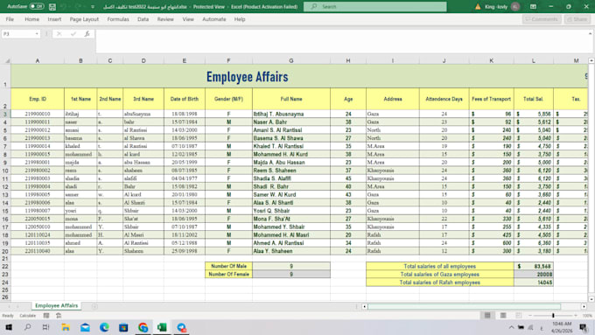Switch to the Data tab
595x335 pixels.
click(x=143, y=19)
